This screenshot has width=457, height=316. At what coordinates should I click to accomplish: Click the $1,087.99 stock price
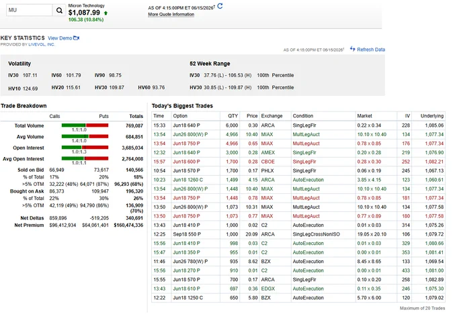pyautogui.click(x=84, y=13)
